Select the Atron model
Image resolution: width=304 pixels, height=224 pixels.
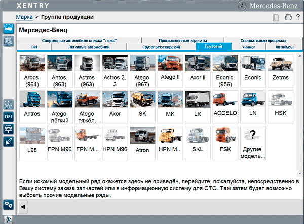pyautogui.click(x=142, y=143)
